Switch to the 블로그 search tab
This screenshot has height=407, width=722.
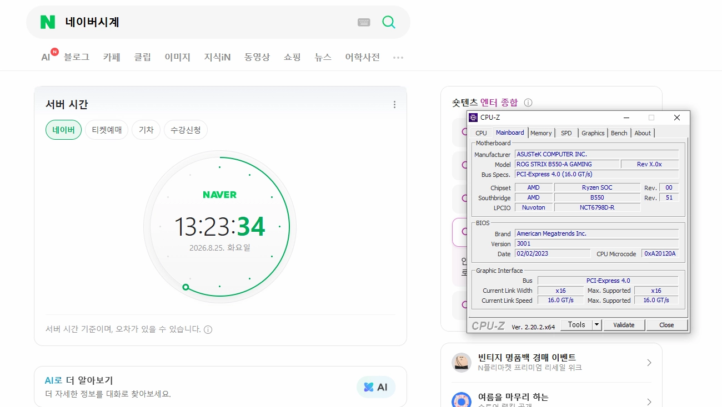77,57
